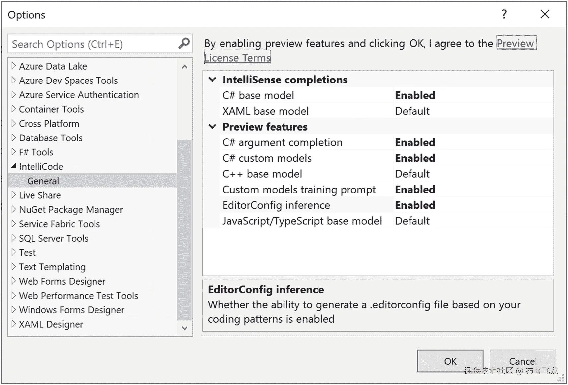Collapse the Preview features section
This screenshot has height=385, width=568.
tap(212, 127)
